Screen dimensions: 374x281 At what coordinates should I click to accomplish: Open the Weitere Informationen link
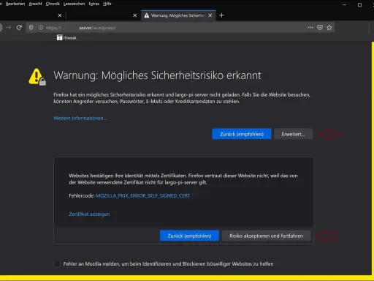[x=80, y=118]
